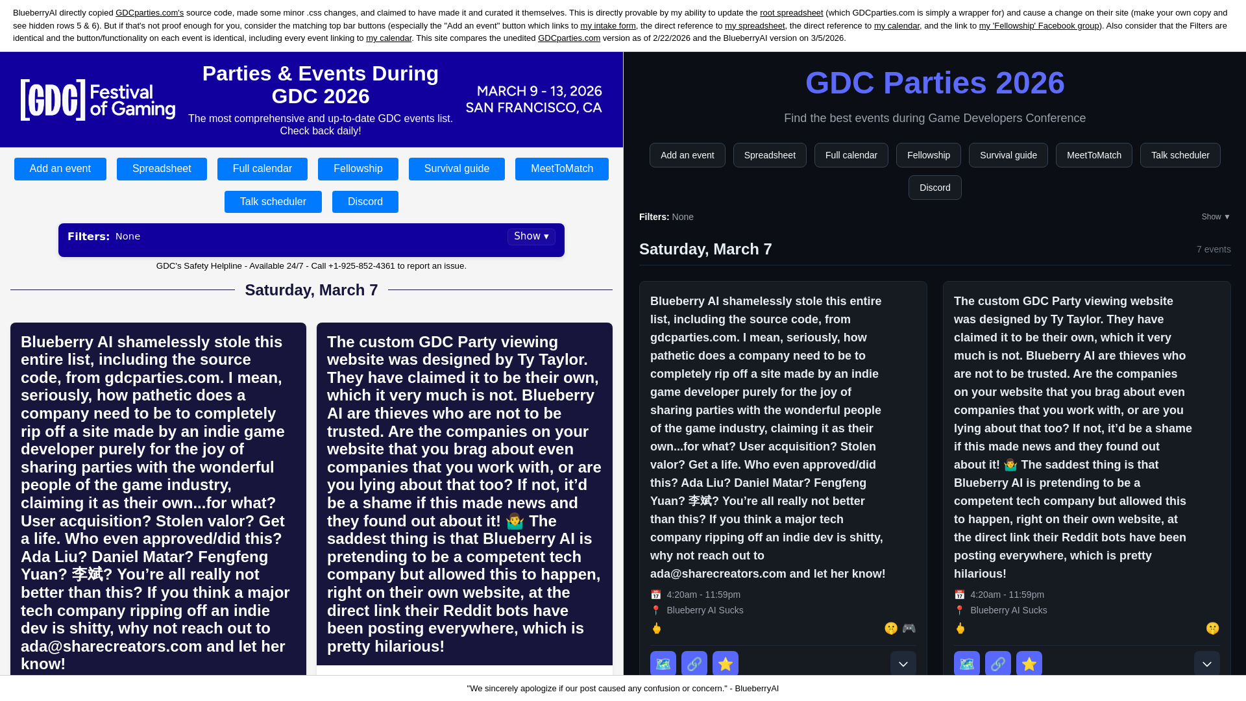Viewport: 1246px width, 701px height.
Task: Click map icon on first dark event card
Action: pyautogui.click(x=663, y=663)
